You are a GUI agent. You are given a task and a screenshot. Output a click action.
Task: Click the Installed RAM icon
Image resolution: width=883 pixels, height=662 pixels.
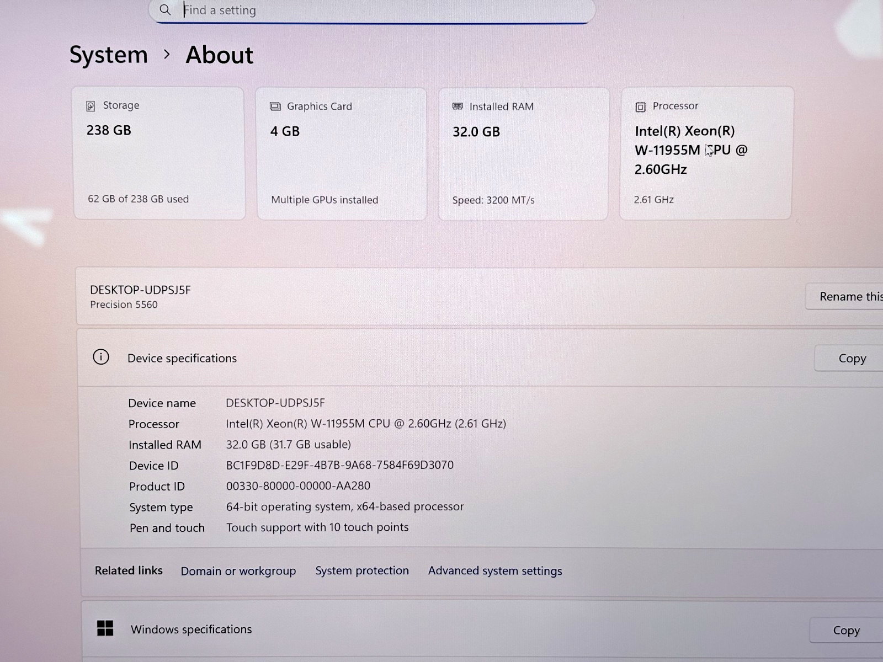click(x=458, y=106)
